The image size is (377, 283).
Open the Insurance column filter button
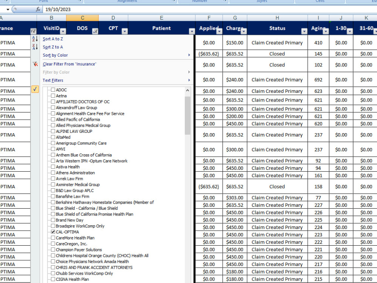tap(33, 31)
